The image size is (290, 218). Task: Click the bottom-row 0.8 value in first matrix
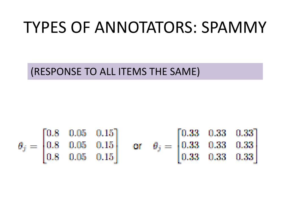53,157
